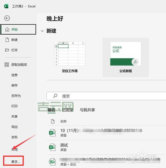166x168 pixels.
Task: Click the back arrow circle icon
Action: click(x=7, y=18)
